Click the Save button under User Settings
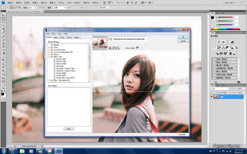Screen dimensions: 247x154 (x=68, y=129)
